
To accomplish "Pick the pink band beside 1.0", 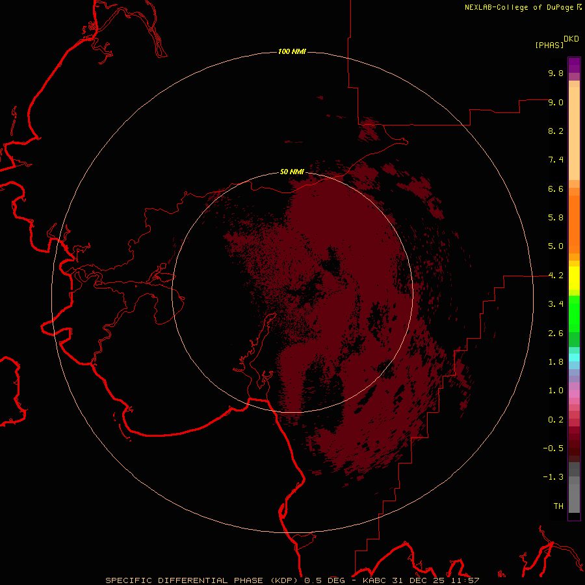I will tap(574, 394).
